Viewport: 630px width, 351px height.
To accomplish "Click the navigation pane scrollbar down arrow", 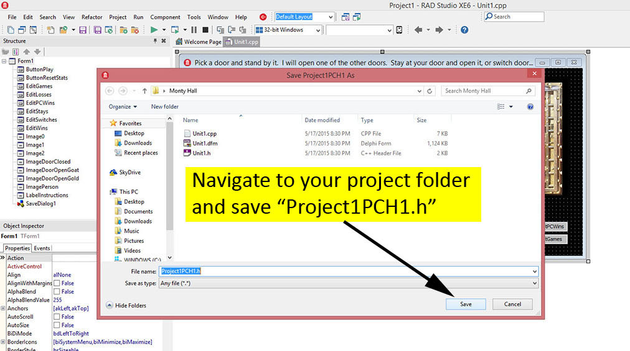I will 169,258.
